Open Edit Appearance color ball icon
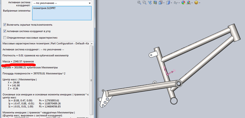Screen dimensions: 245x118 (183, 2)
